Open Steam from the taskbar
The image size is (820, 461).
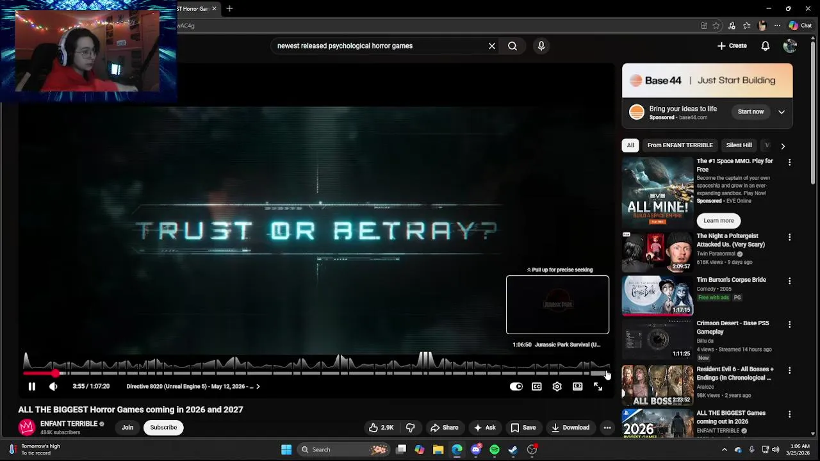(x=512, y=449)
